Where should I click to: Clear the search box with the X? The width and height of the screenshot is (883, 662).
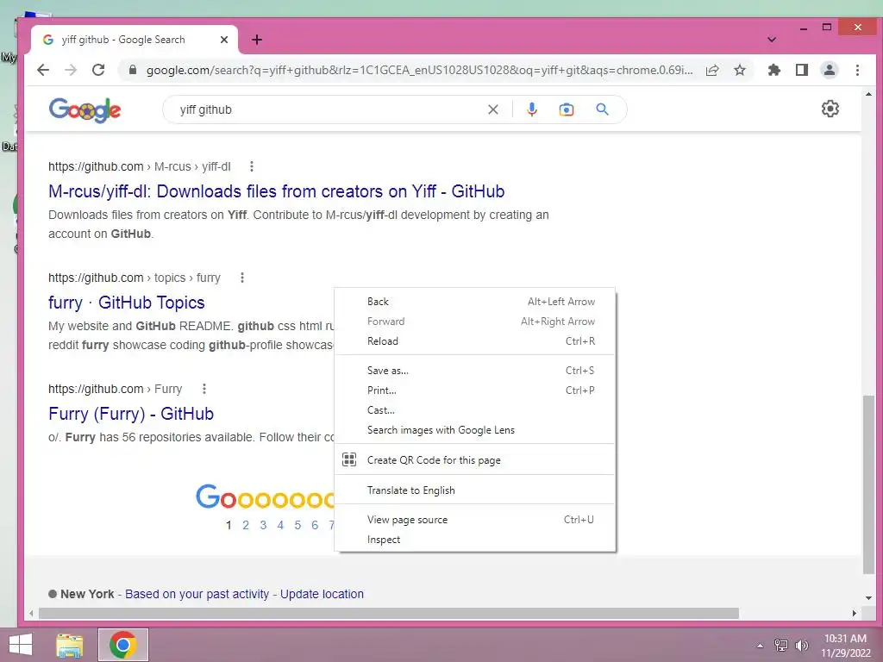[492, 109]
